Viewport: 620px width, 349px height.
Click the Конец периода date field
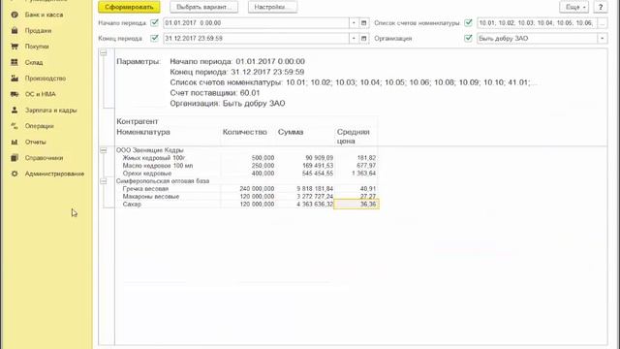256,39
